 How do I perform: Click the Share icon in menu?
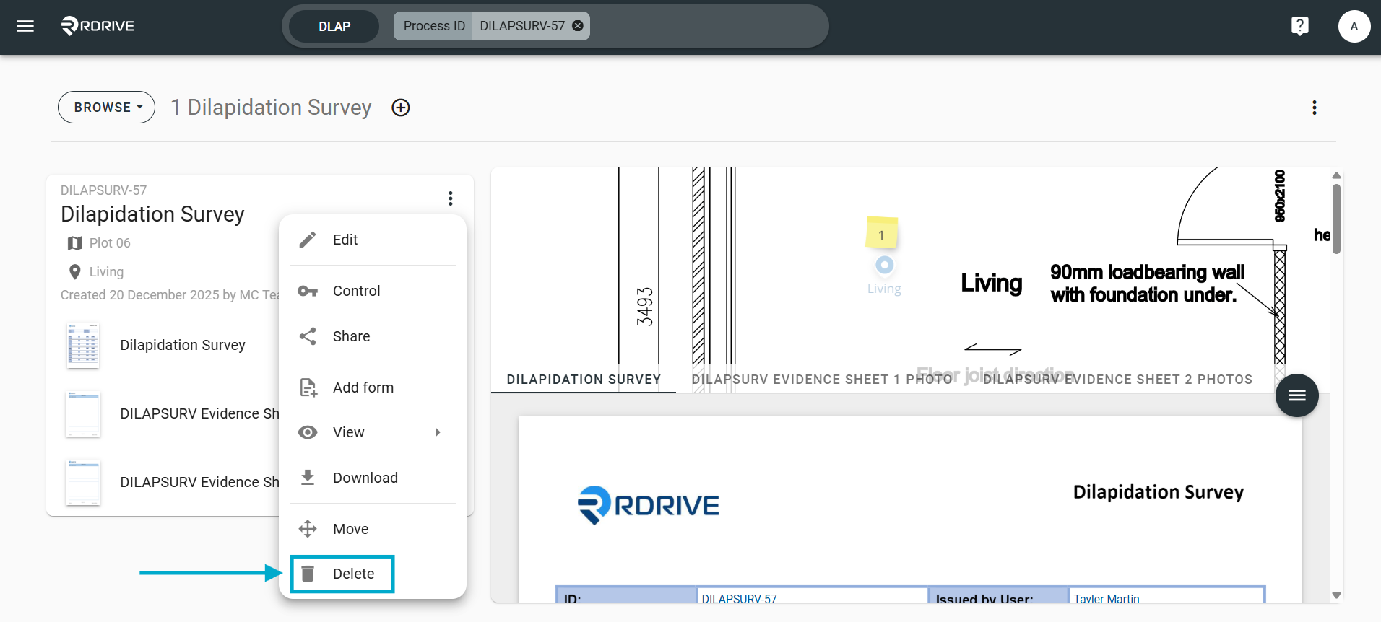(308, 336)
